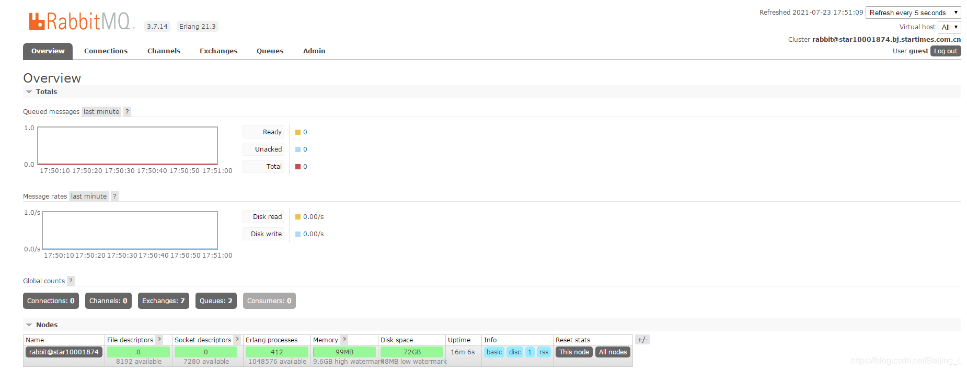
Task: Click the Log out button
Action: 946,51
